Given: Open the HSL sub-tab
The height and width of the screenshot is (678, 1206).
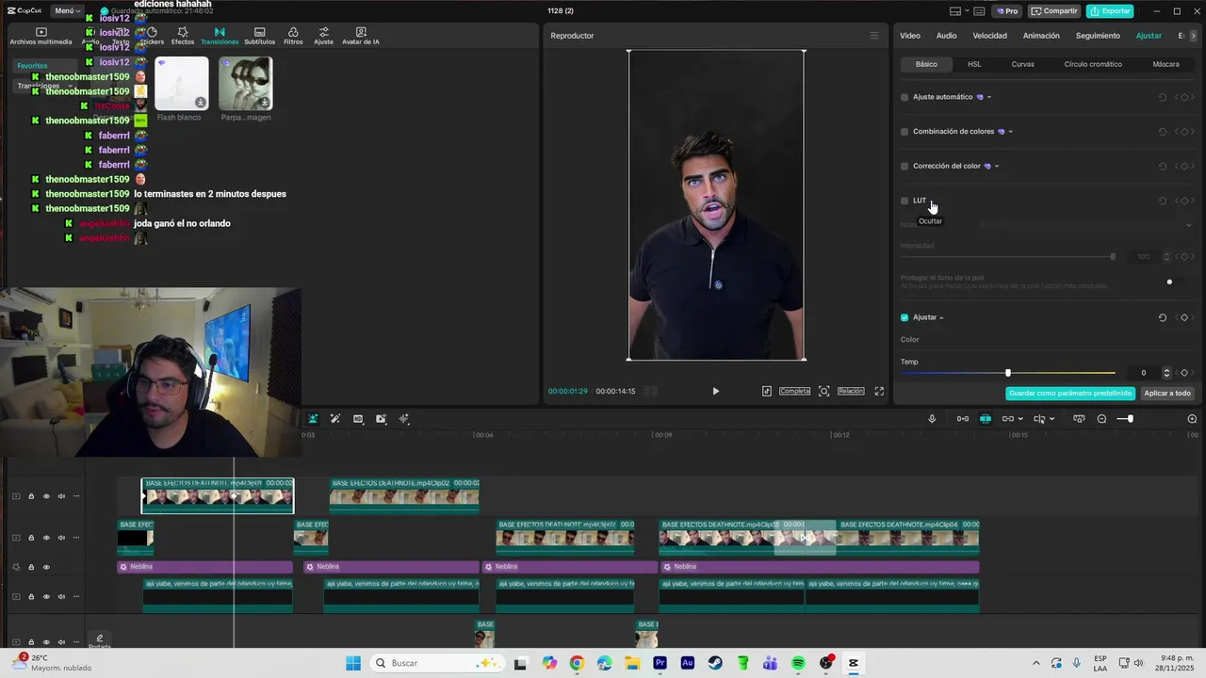Looking at the screenshot, I should tap(974, 64).
